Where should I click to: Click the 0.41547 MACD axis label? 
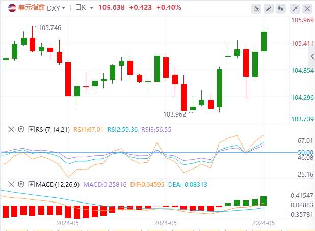pyautogui.click(x=302, y=196)
